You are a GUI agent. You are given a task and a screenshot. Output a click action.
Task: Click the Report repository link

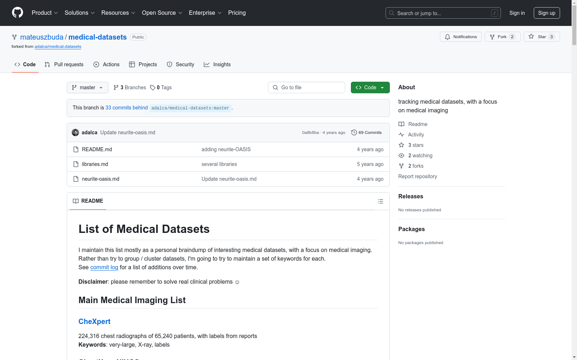418,176
